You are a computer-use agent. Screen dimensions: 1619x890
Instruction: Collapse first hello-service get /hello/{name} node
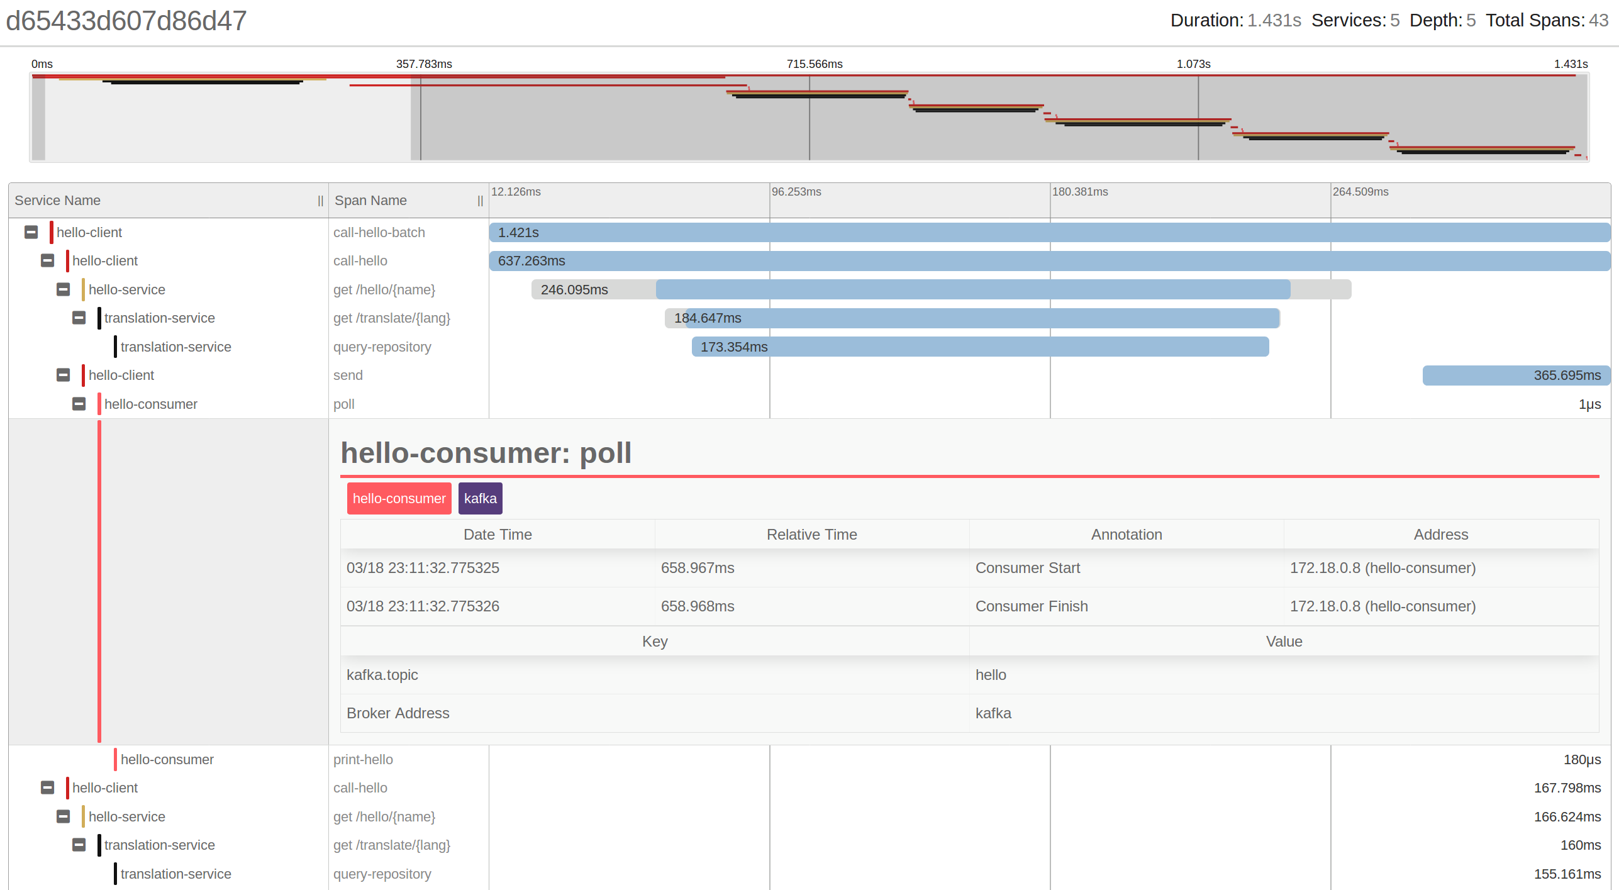pos(63,289)
